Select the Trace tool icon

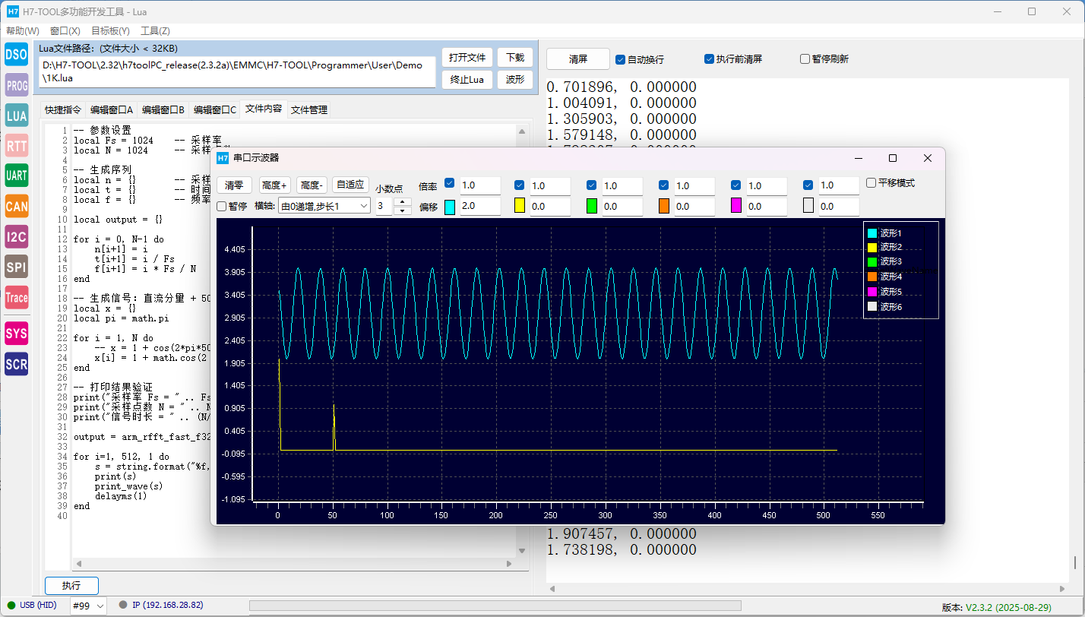17,298
